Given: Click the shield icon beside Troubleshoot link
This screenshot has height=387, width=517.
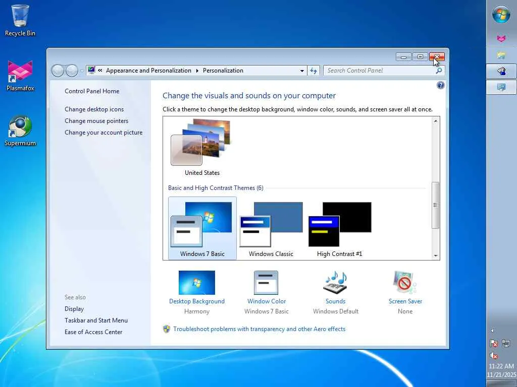Looking at the screenshot, I should coord(167,329).
